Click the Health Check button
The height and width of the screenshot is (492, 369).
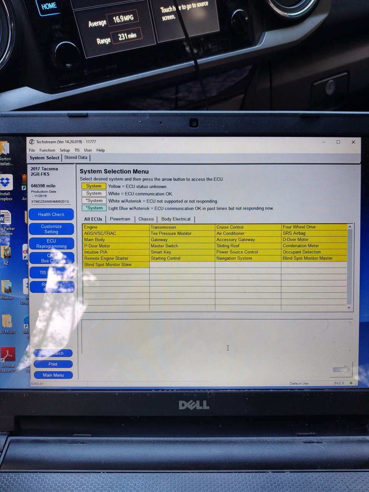(51, 214)
